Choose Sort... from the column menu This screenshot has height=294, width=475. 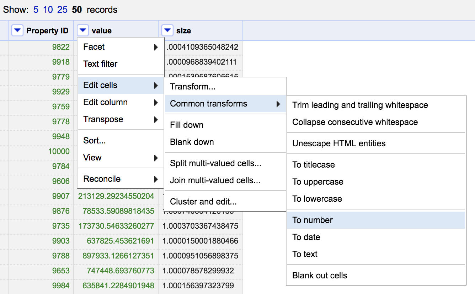[121, 141]
